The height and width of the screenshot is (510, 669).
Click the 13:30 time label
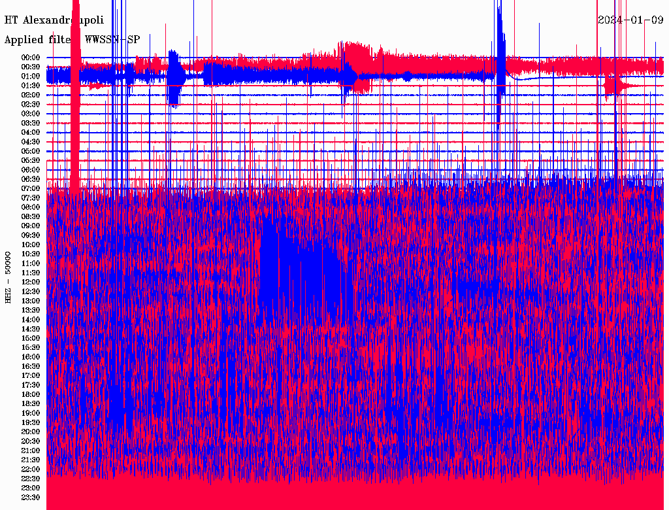31,311
